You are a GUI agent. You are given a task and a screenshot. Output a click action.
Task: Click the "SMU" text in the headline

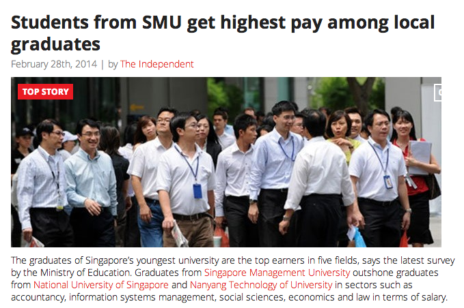point(161,22)
